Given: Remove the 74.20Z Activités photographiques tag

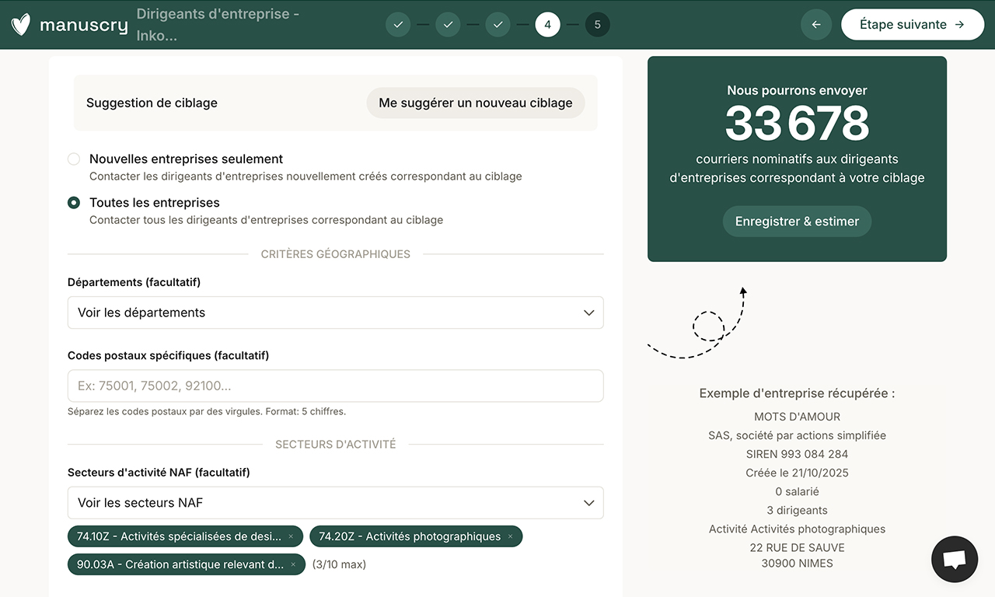Looking at the screenshot, I should pyautogui.click(x=510, y=536).
